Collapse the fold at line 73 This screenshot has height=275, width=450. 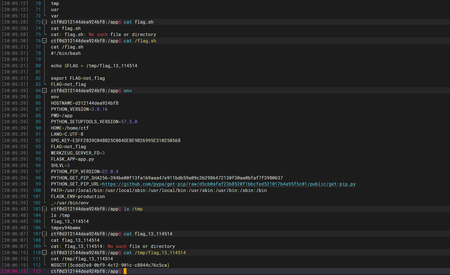pyautogui.click(x=44, y=22)
